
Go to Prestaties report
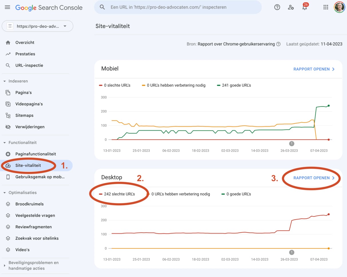pyautogui.click(x=25, y=54)
